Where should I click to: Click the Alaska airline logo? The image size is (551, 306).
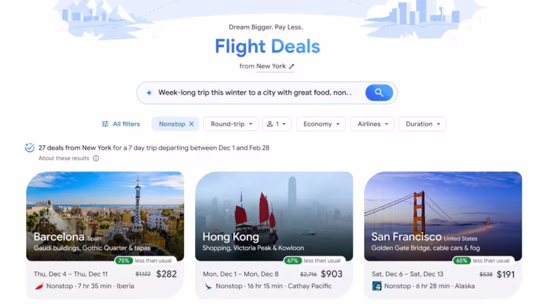377,286
